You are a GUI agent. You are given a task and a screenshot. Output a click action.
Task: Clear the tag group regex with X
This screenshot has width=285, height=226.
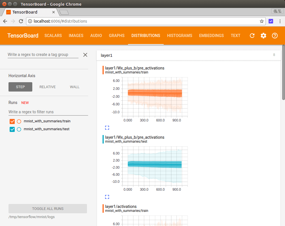point(85,55)
